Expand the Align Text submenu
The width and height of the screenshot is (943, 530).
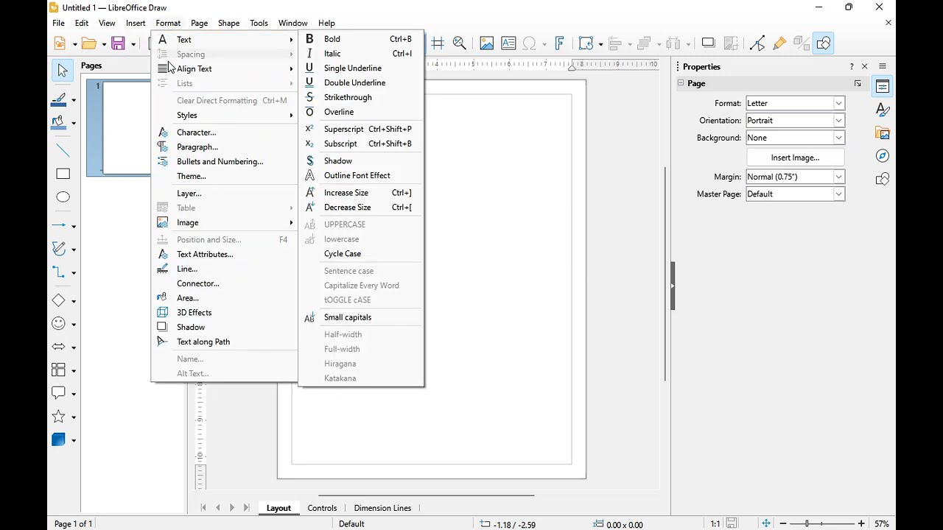(x=224, y=68)
